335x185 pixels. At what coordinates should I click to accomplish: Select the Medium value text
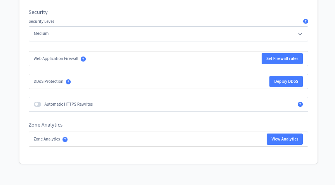tap(41, 33)
